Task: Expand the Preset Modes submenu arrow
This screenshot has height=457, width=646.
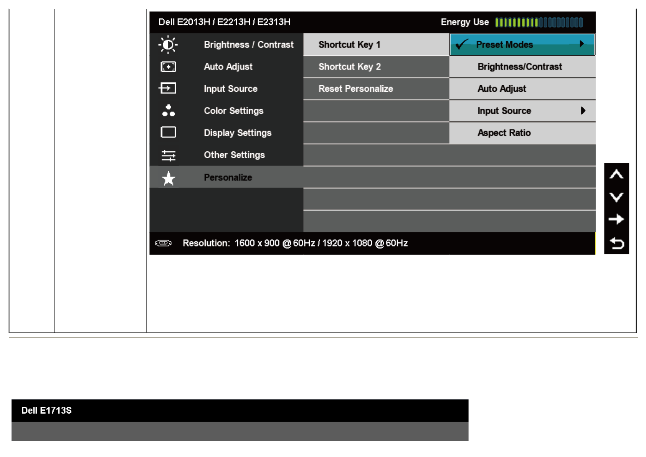Action: (x=582, y=44)
